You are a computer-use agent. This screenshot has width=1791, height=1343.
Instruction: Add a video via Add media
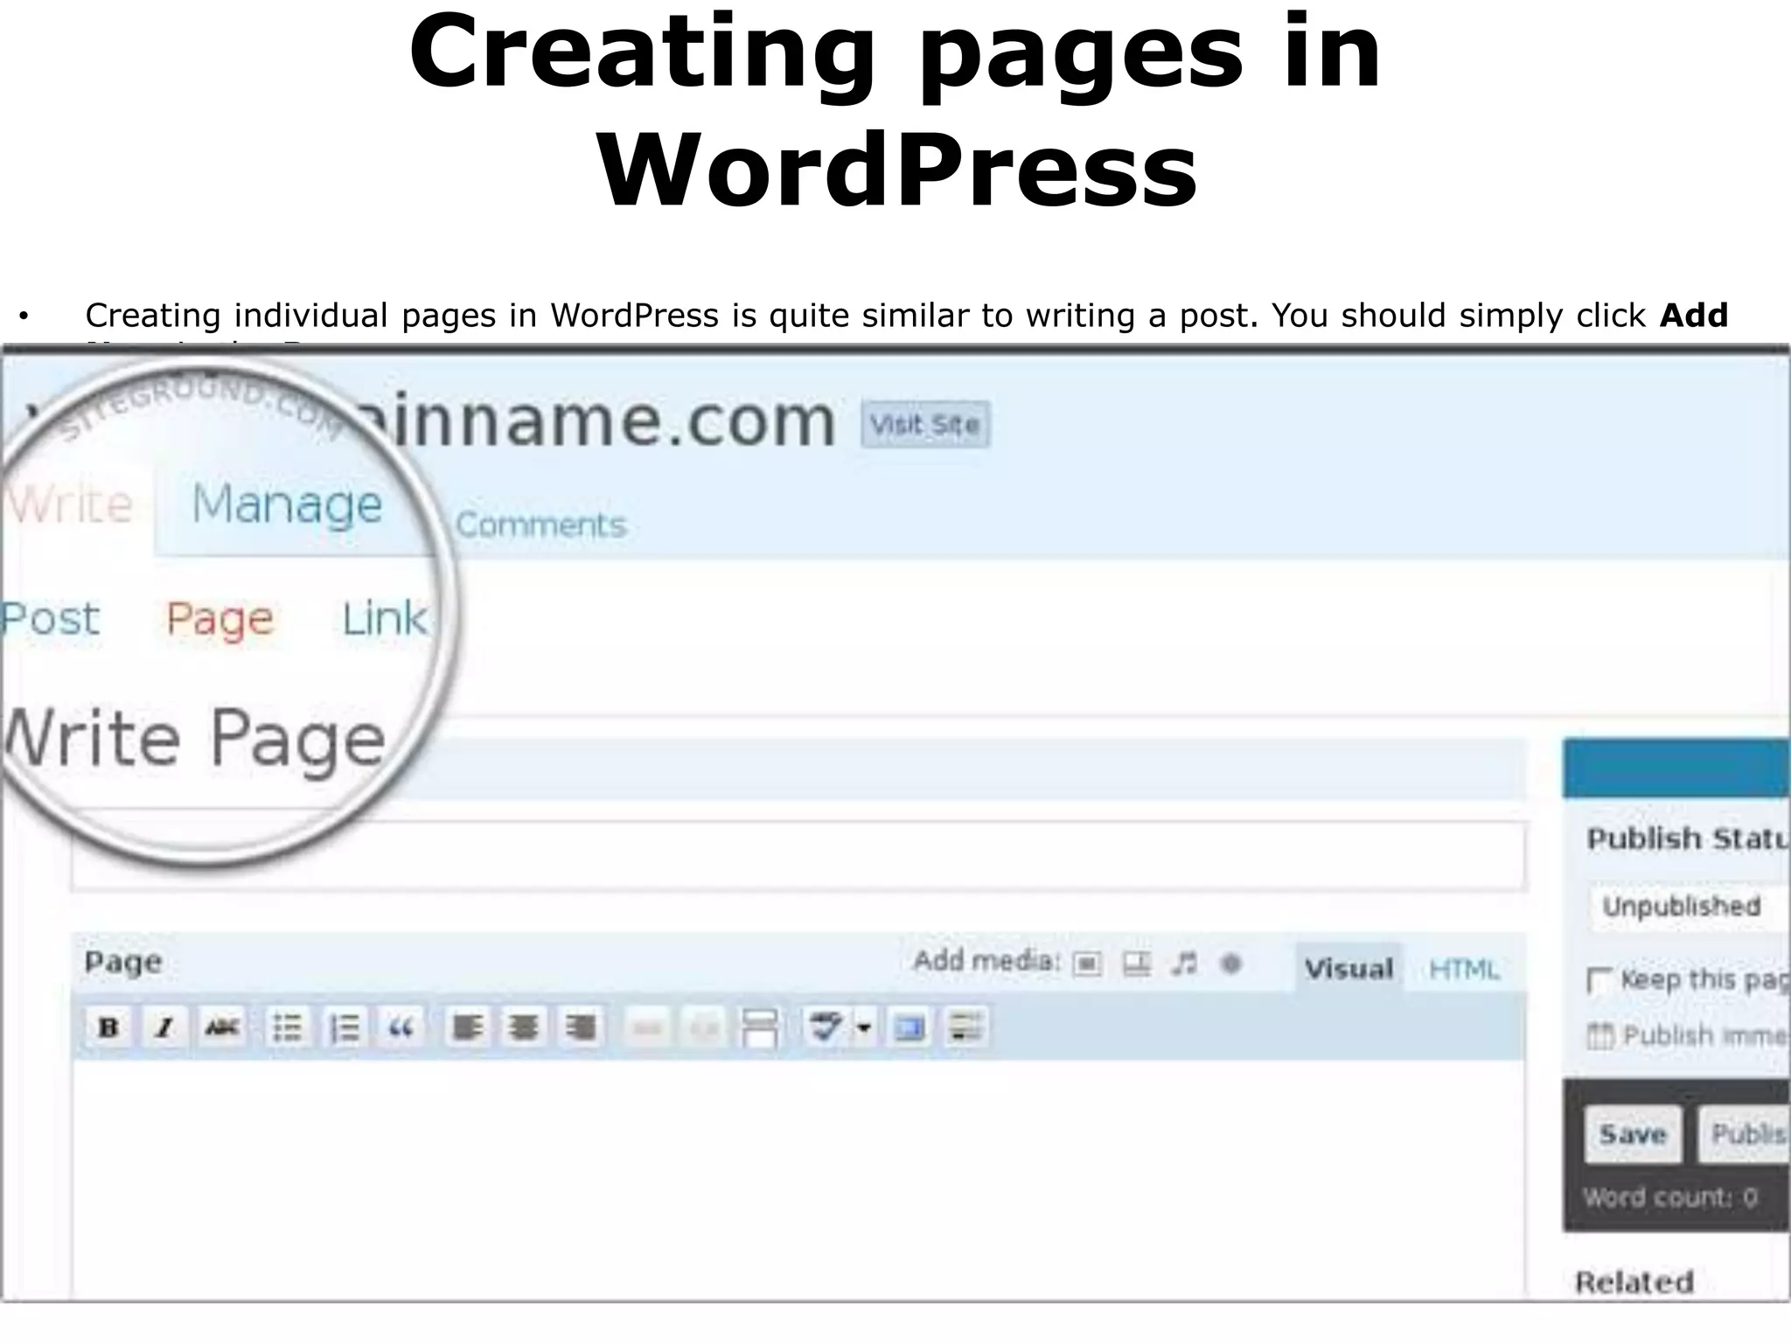(x=1136, y=964)
